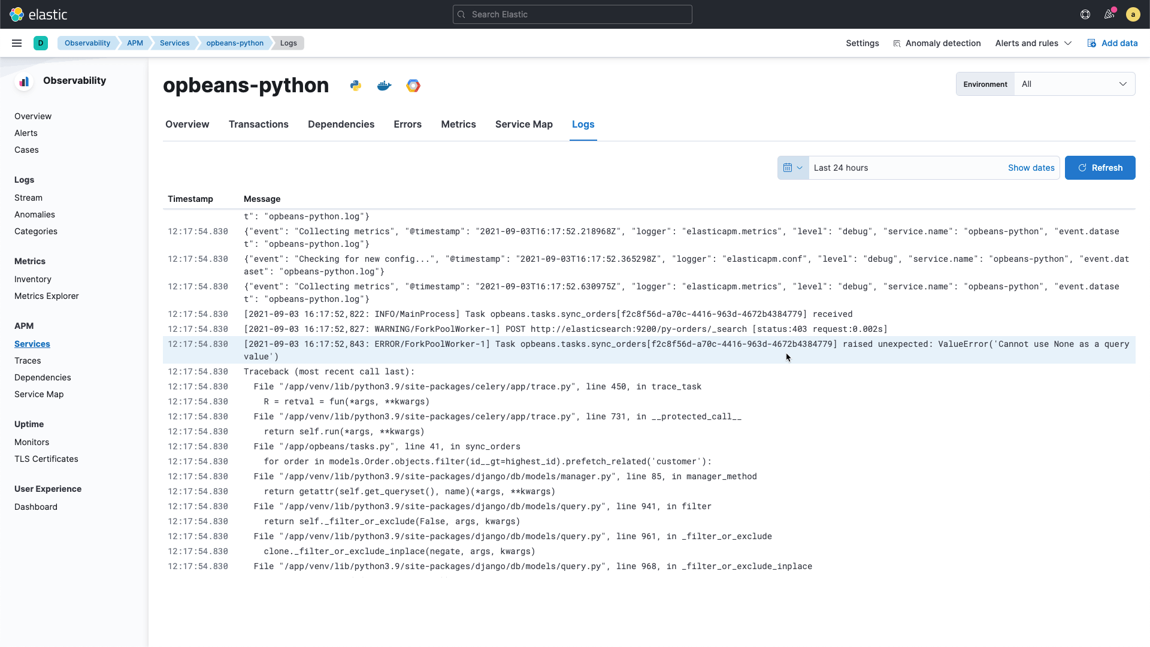
Task: Select the Checking for new config log line
Action: [649, 265]
